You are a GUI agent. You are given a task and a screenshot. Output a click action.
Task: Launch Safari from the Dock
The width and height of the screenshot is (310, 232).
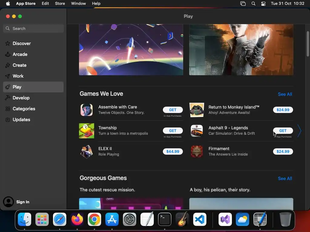pos(60,219)
